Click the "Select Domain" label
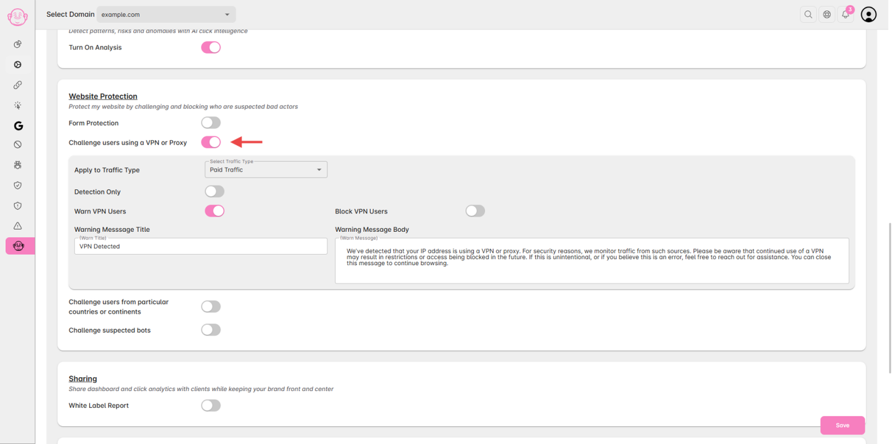The height and width of the screenshot is (444, 892). click(70, 14)
